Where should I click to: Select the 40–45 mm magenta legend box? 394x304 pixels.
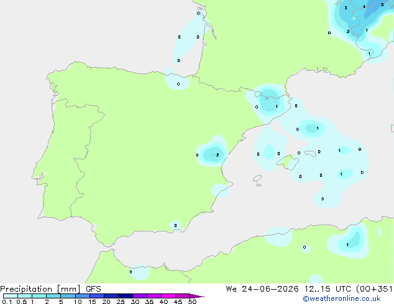[168, 296]
